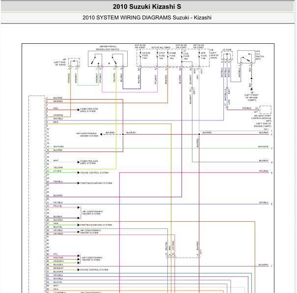Click pin 15 'WHT/GRN' wire label
Viewport: 297px width, 293px height.
coord(58,146)
